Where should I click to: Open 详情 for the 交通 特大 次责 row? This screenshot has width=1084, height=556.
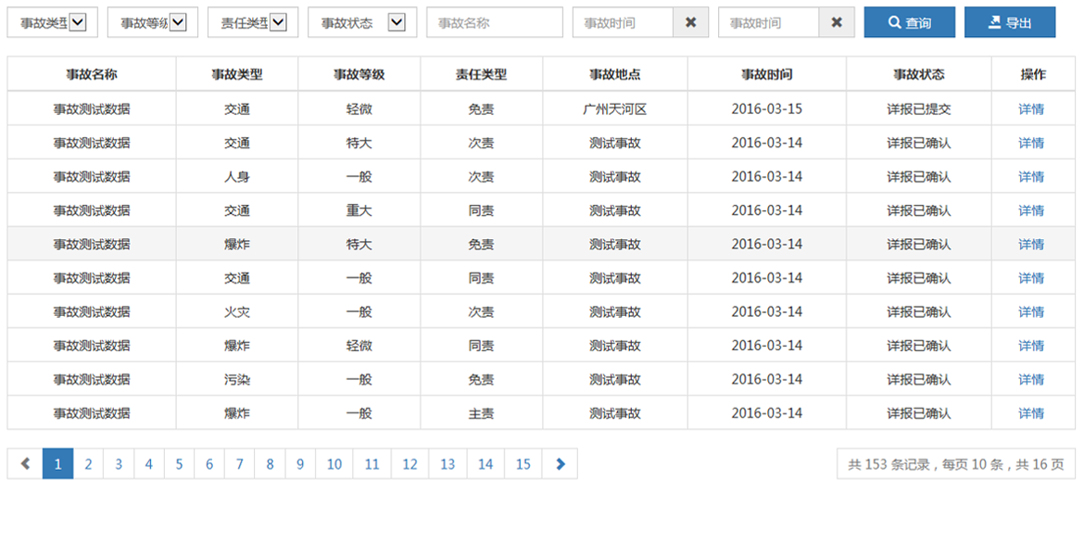[x=1031, y=143]
